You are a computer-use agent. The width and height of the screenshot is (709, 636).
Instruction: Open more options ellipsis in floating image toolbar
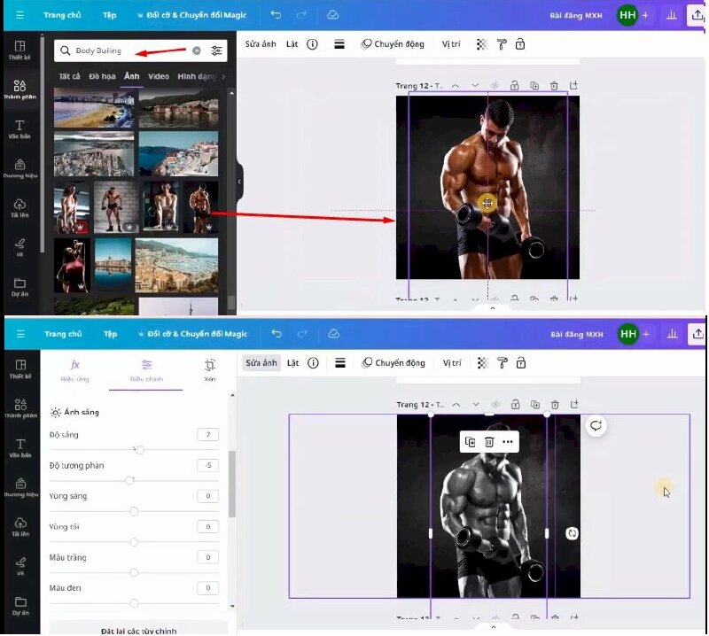tap(507, 441)
